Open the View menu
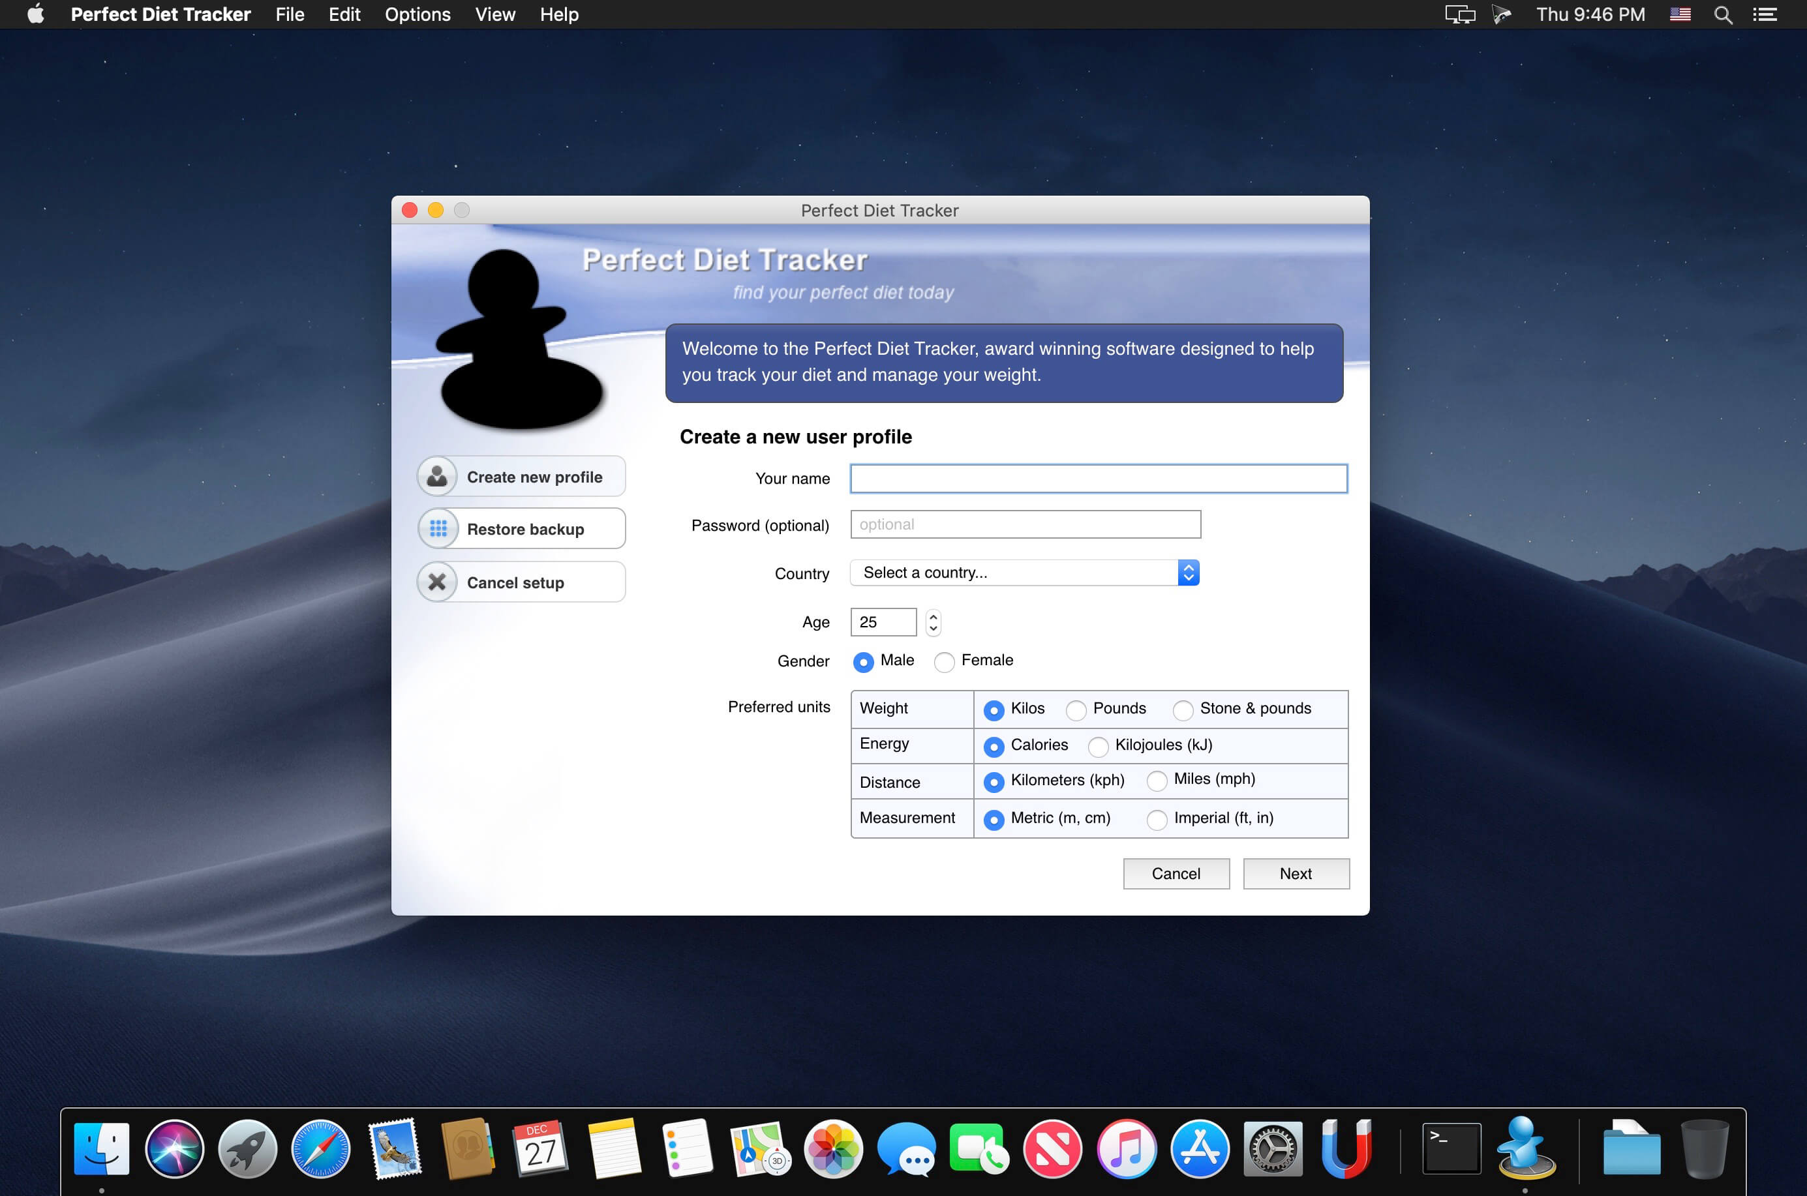 tap(495, 14)
